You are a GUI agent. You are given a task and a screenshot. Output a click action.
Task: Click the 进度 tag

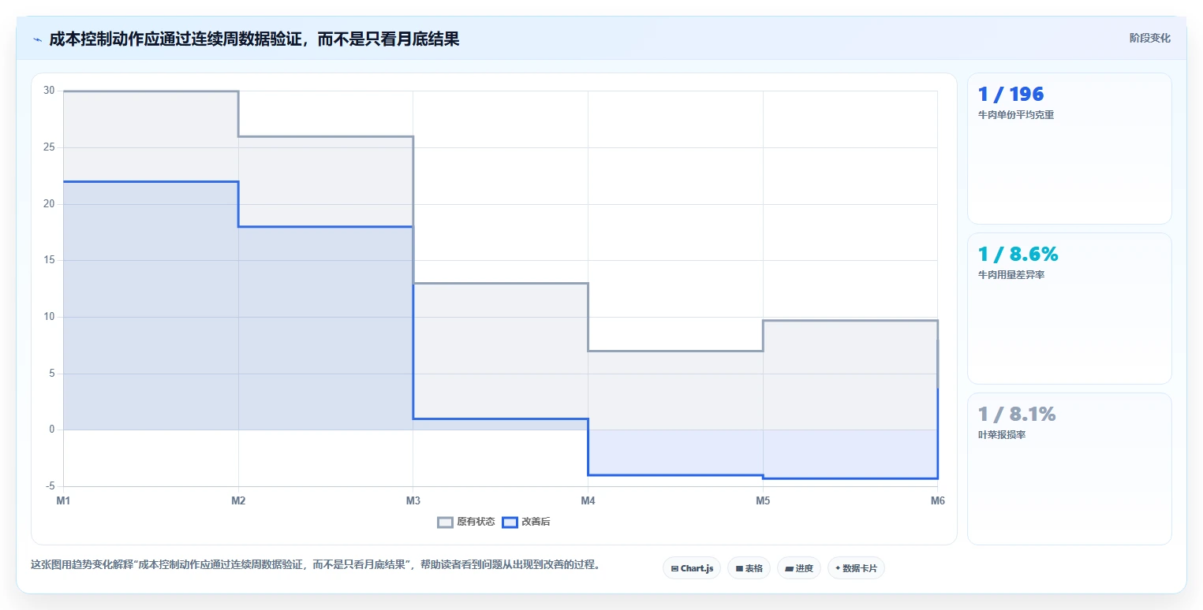click(x=799, y=568)
